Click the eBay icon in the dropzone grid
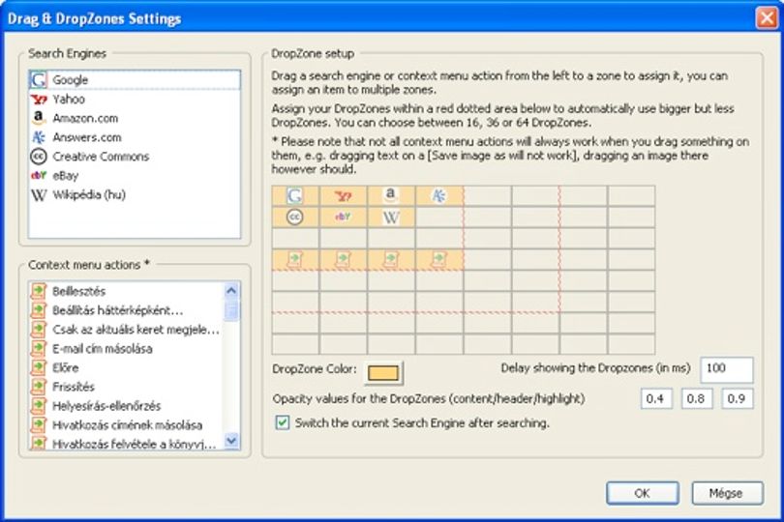This screenshot has width=784, height=522. point(343,217)
